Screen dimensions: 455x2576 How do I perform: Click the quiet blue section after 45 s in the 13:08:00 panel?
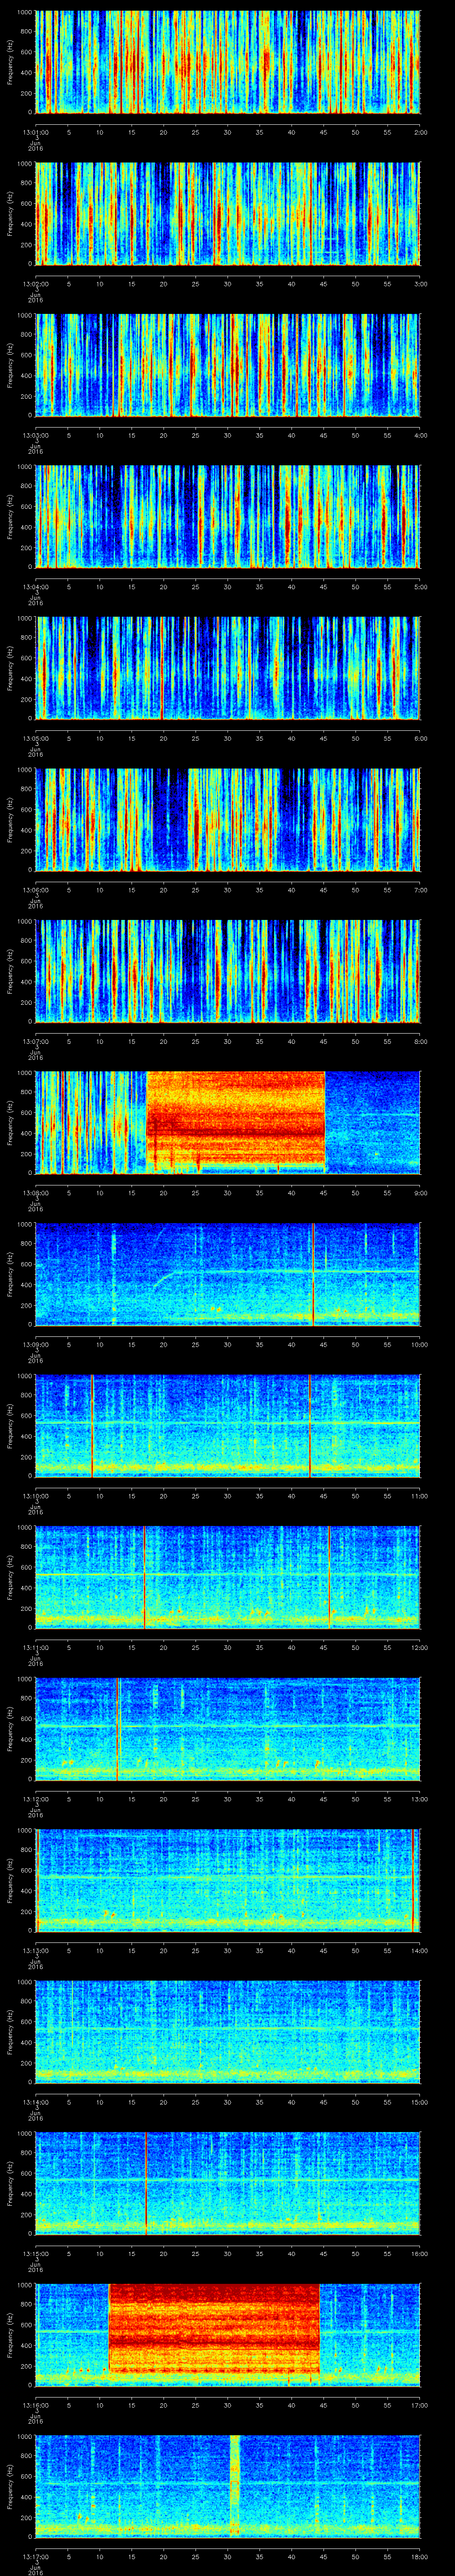point(373,1122)
